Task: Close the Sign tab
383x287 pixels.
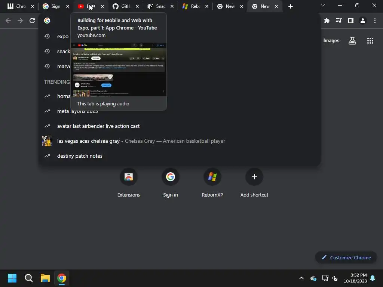Action: [68, 7]
